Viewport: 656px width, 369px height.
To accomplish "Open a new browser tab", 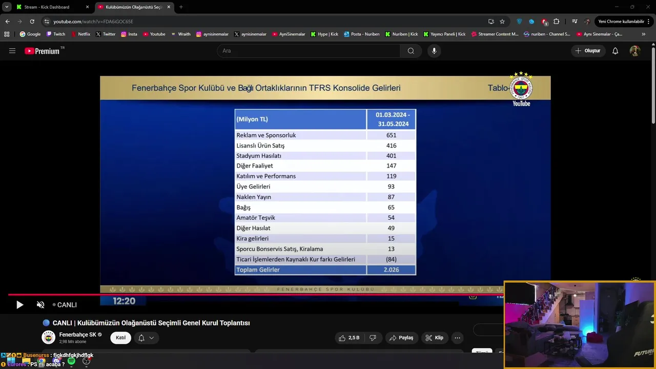I will tap(181, 7).
